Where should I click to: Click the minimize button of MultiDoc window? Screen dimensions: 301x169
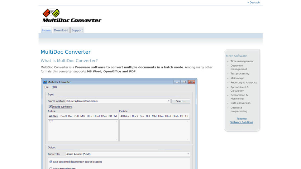click(x=177, y=82)
